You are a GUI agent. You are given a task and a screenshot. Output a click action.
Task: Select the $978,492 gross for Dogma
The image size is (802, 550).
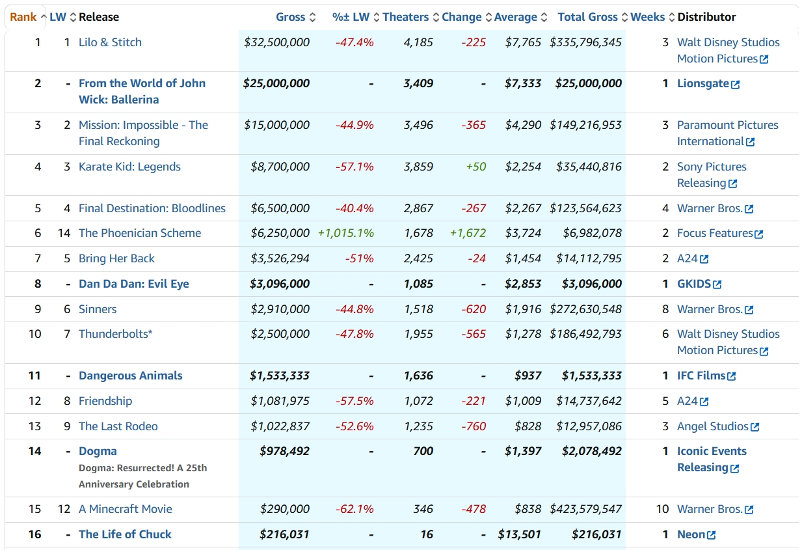point(285,451)
